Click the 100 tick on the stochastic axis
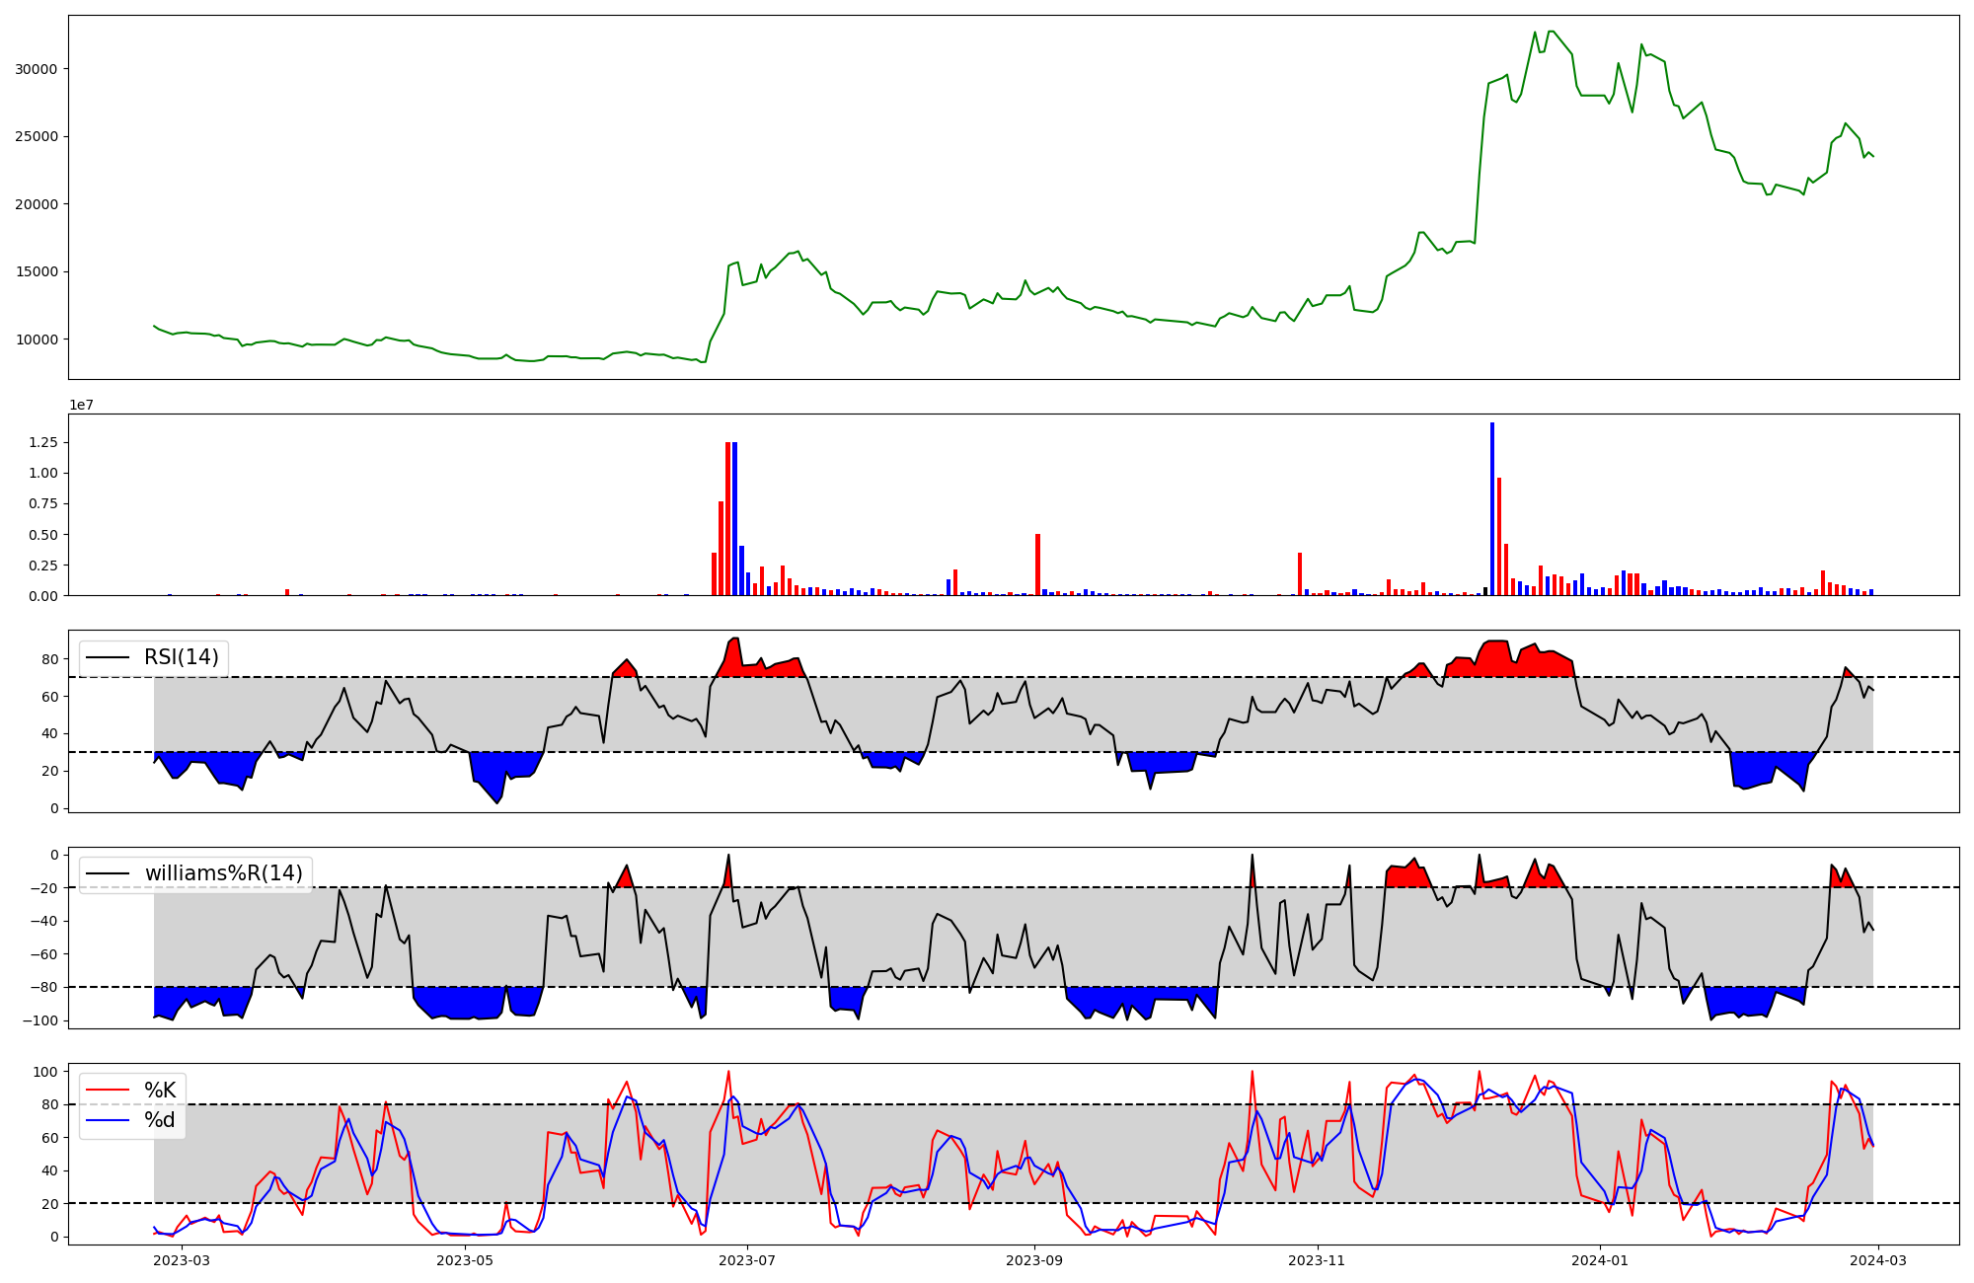 [47, 1072]
